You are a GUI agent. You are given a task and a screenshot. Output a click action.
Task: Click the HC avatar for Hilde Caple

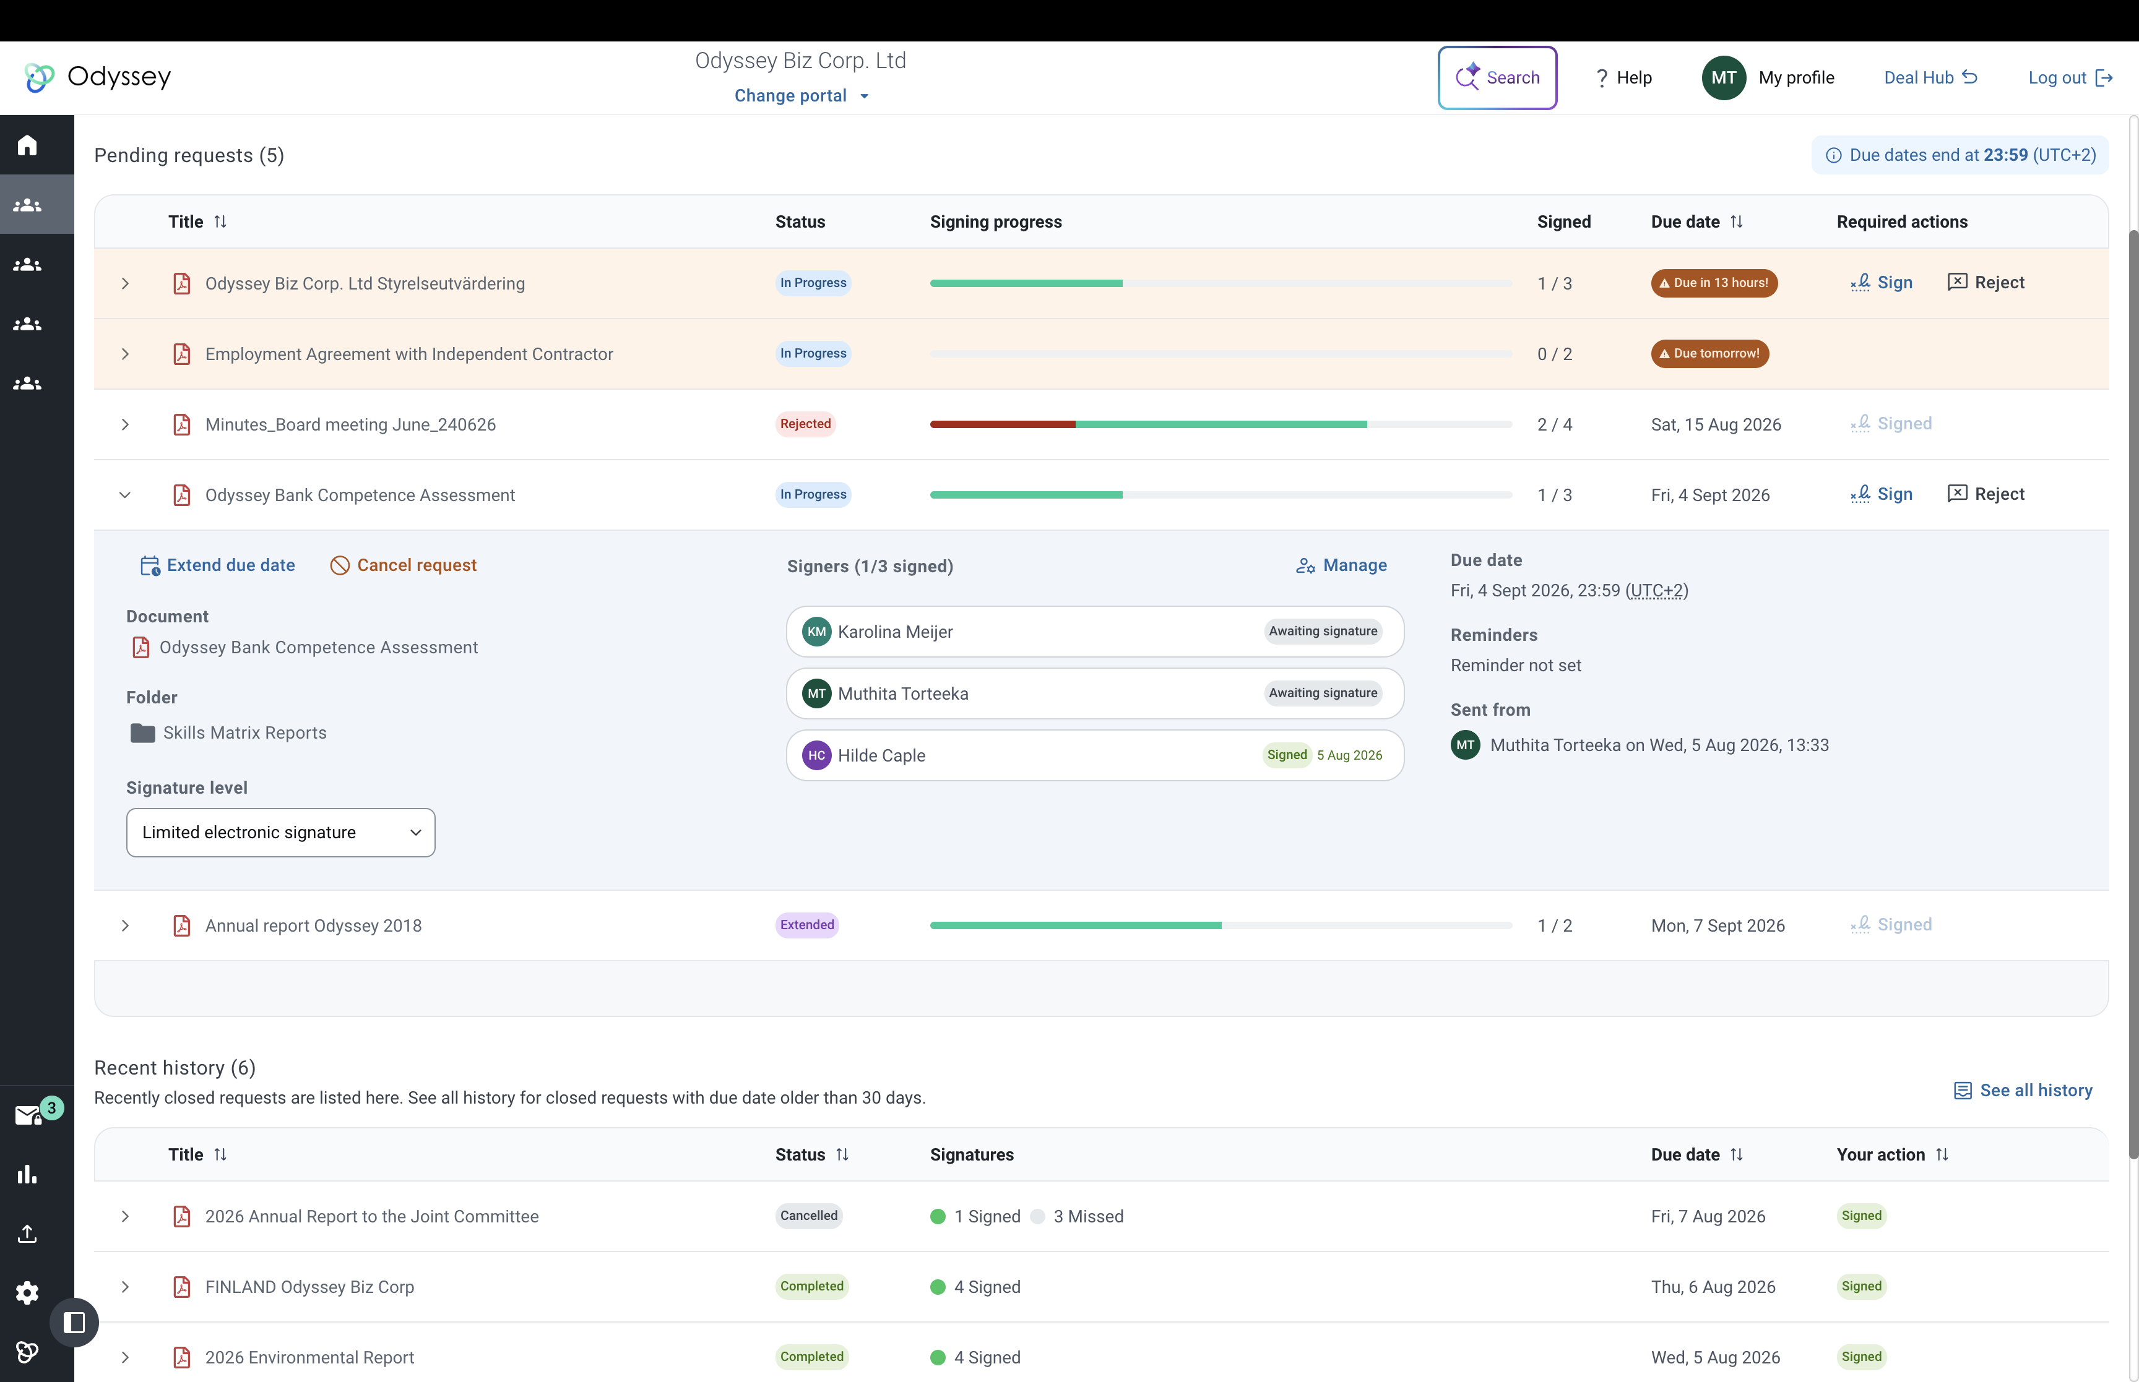click(816, 755)
